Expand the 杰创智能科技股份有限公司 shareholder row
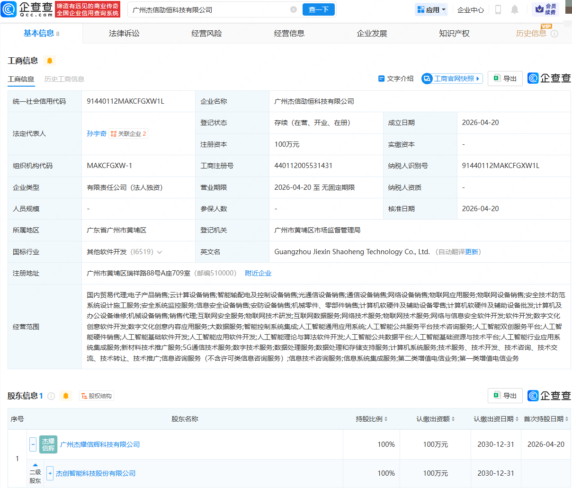This screenshot has height=488, width=572. 50,473
